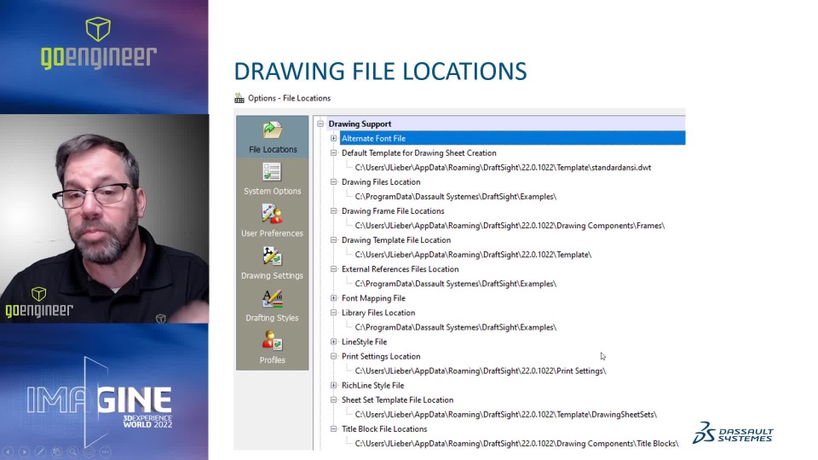
Task: Open the System Options page
Action: pos(273,179)
